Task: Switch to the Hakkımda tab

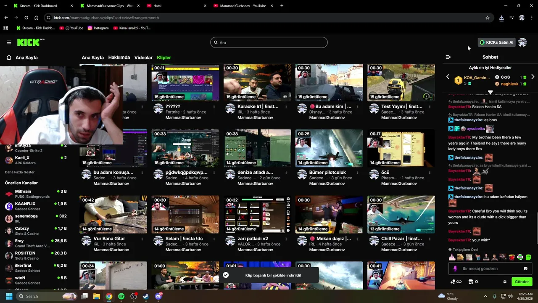Action: click(119, 58)
